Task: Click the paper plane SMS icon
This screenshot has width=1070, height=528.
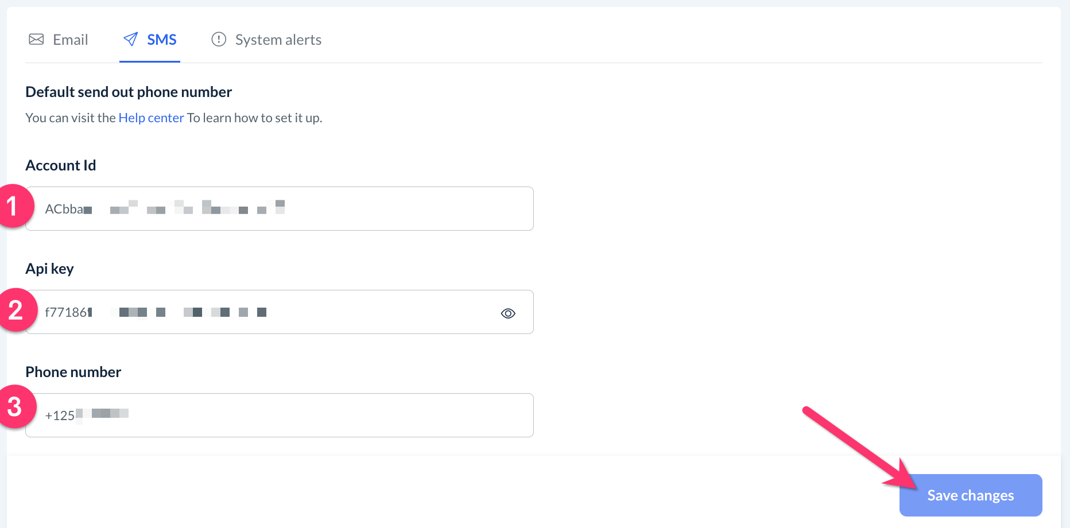Action: pyautogui.click(x=131, y=39)
